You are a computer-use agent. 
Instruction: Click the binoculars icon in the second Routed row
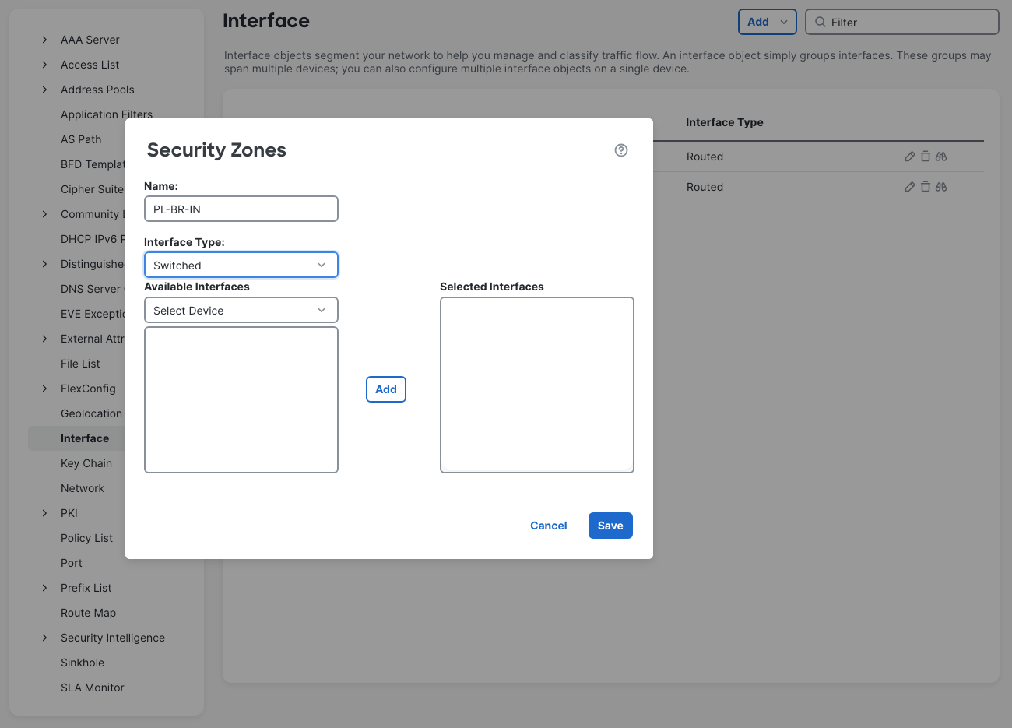(x=941, y=187)
